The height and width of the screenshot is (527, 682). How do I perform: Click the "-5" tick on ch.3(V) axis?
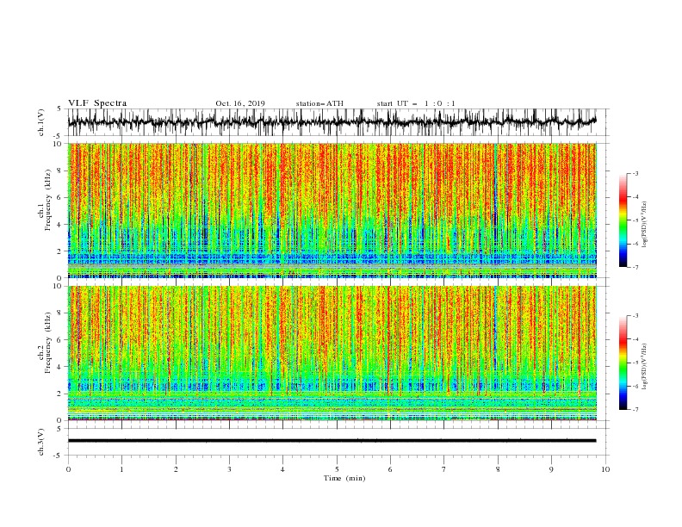click(x=58, y=456)
